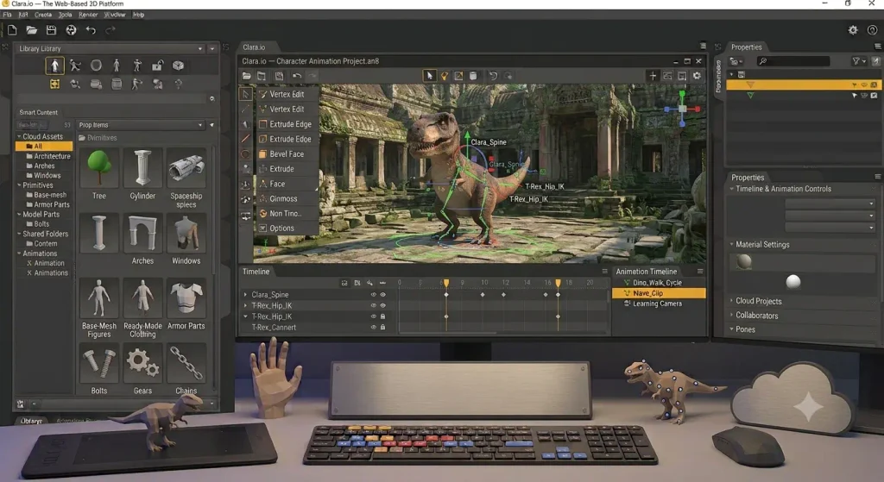The height and width of the screenshot is (482, 884).
Task: Click the filter funnel icon in Properties panel
Action: (856, 61)
